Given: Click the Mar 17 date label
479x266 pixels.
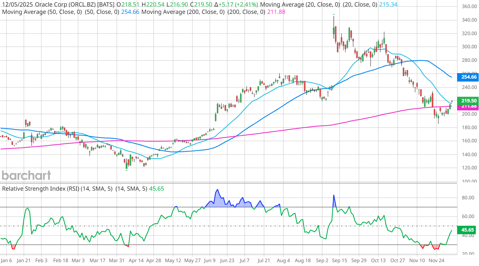Looking at the screenshot, I should [97, 261].
